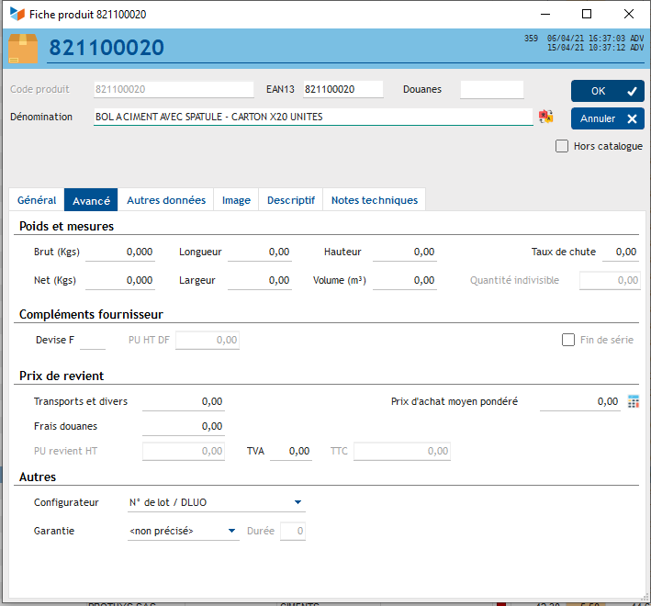Open the Garantie dropdown list
Screen dimensions: 651x606
(x=232, y=531)
